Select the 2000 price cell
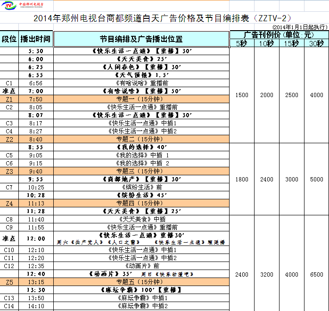The image size is (329, 311). [x=267, y=95]
